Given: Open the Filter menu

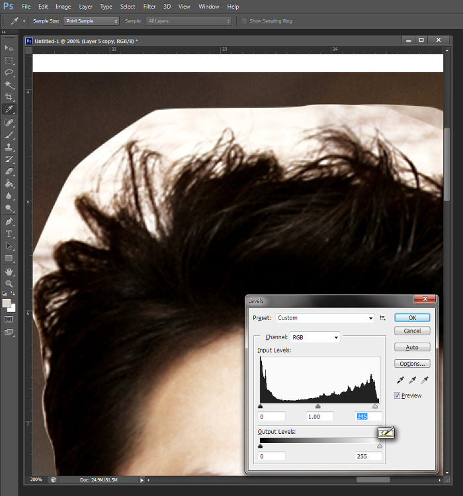Looking at the screenshot, I should click(149, 7).
